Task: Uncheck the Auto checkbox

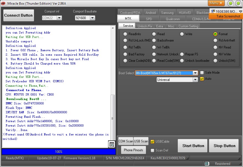Action: 202,79
